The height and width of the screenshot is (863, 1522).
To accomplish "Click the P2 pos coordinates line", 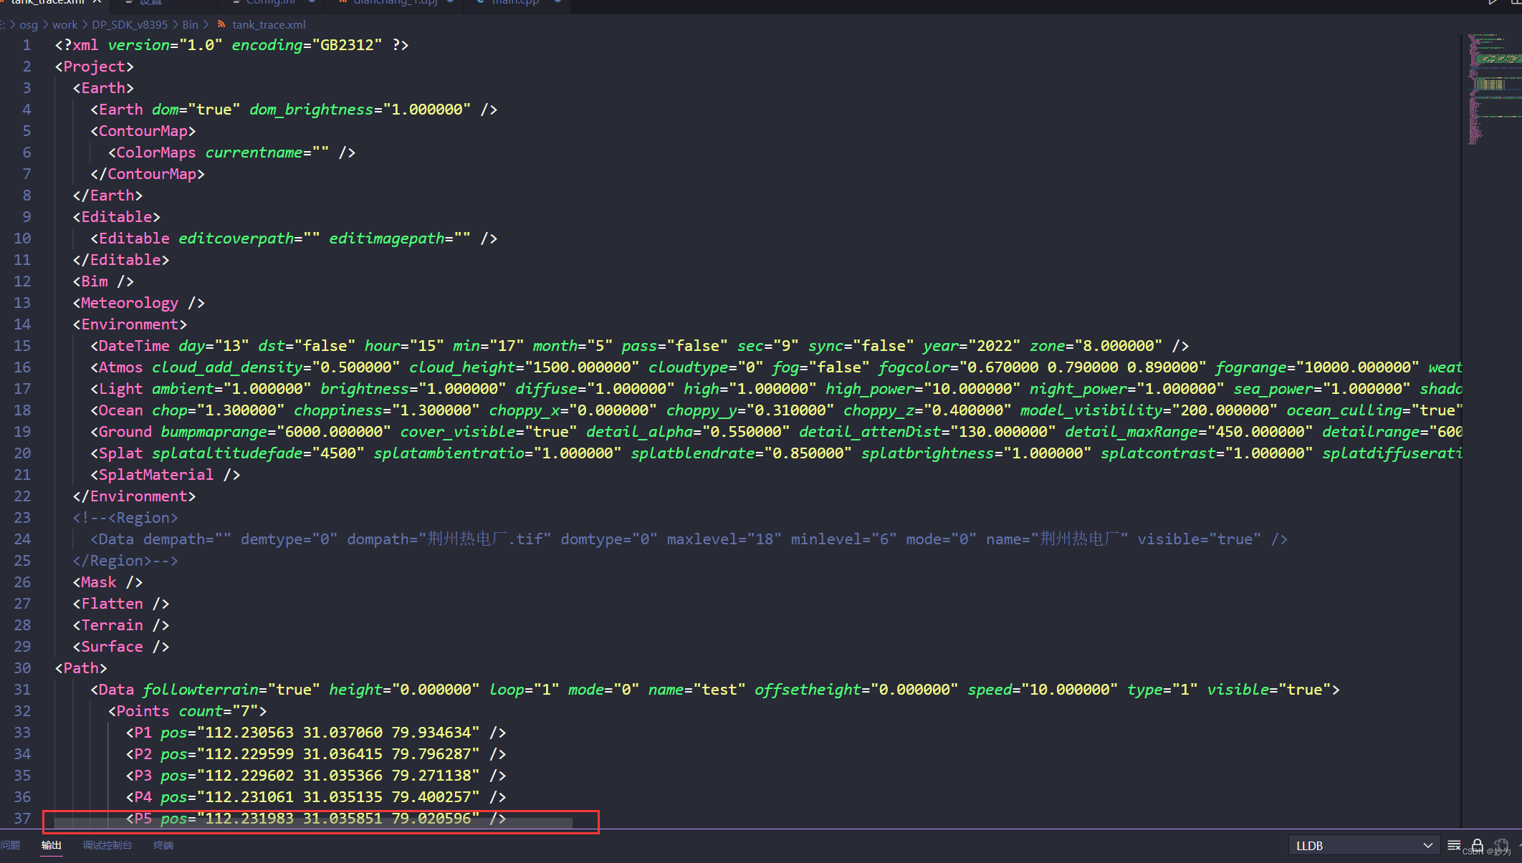I will (316, 754).
